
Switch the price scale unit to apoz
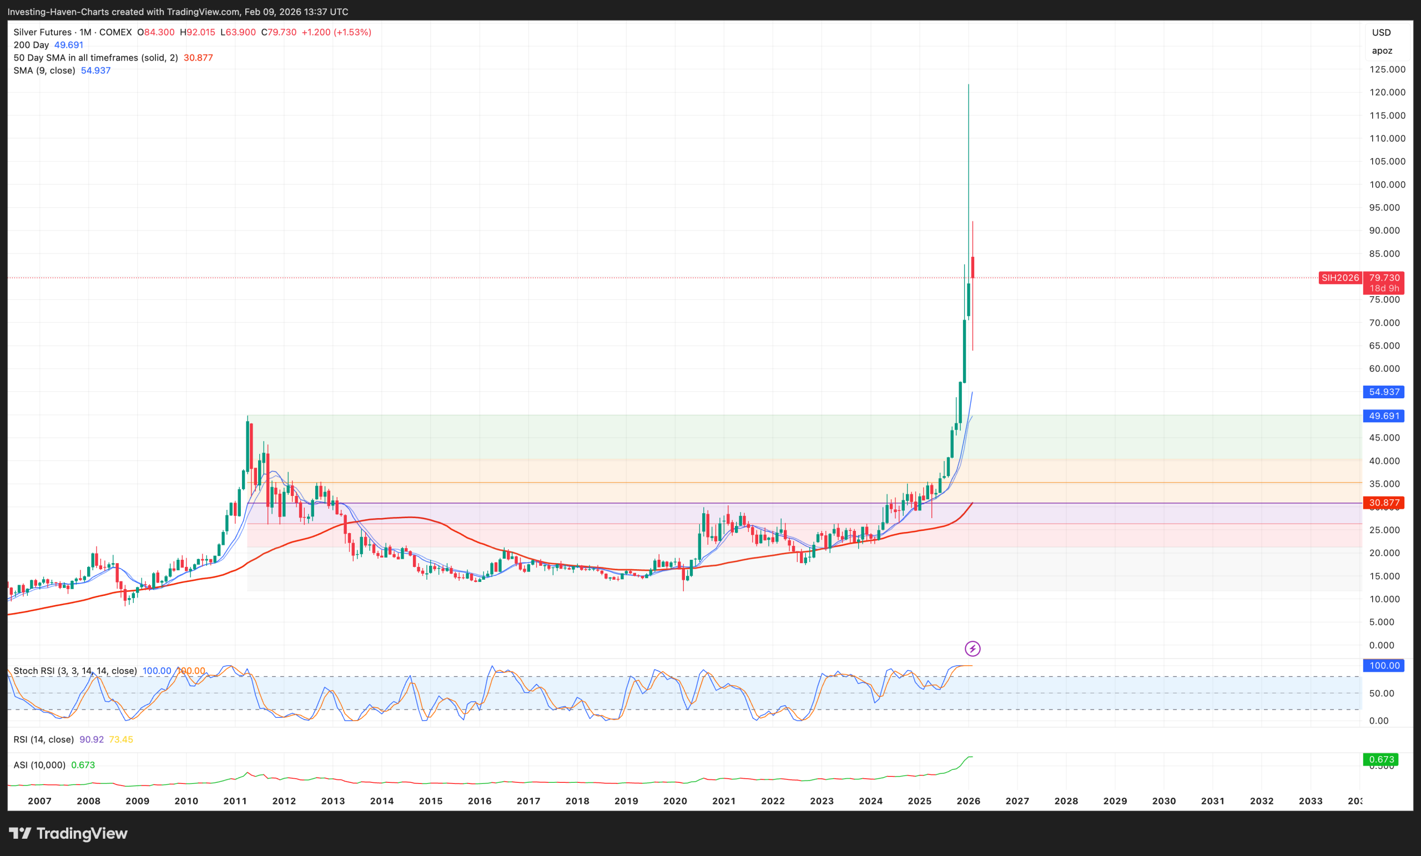tap(1382, 50)
